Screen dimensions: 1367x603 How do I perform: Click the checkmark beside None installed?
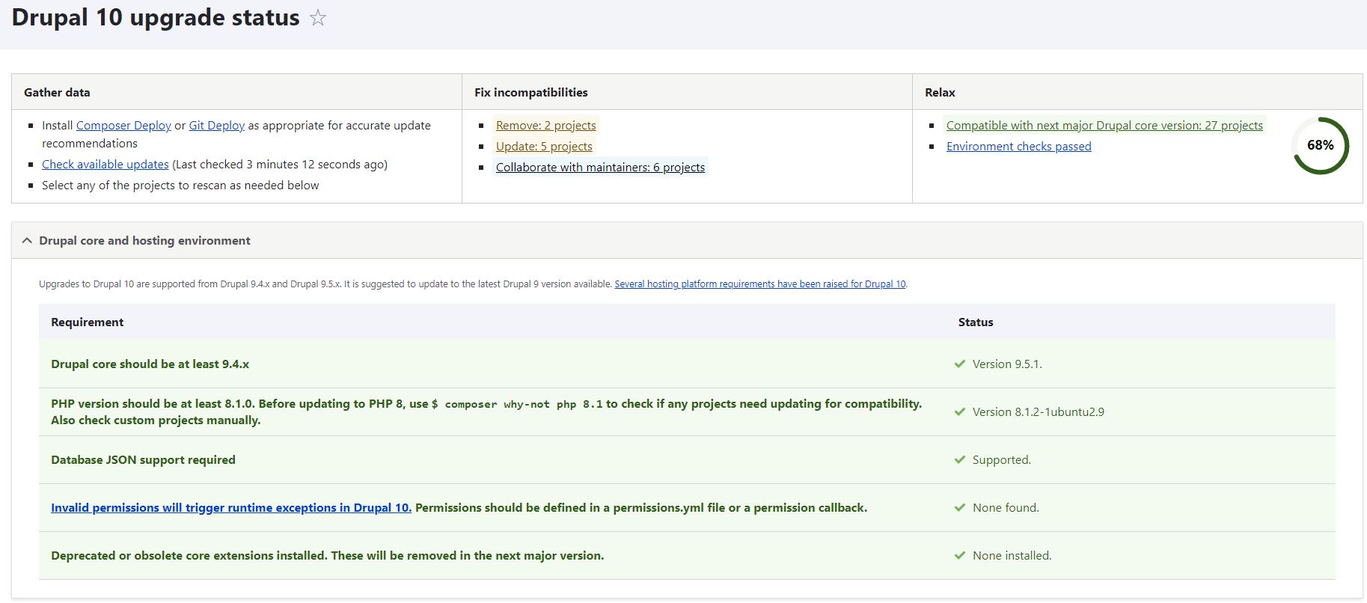click(x=960, y=555)
